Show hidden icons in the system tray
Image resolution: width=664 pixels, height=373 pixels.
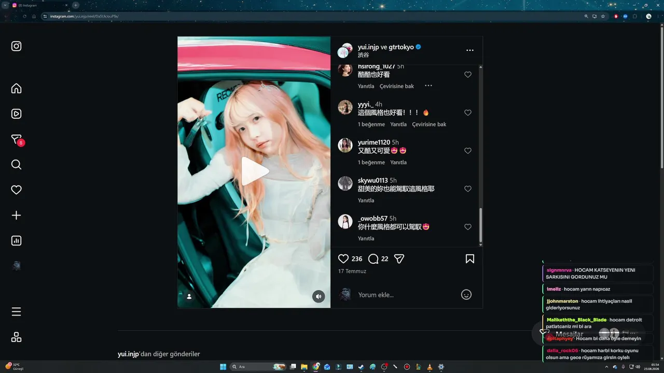click(x=606, y=367)
